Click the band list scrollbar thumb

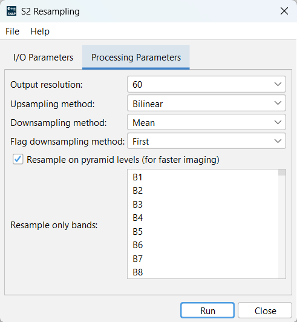click(282, 172)
